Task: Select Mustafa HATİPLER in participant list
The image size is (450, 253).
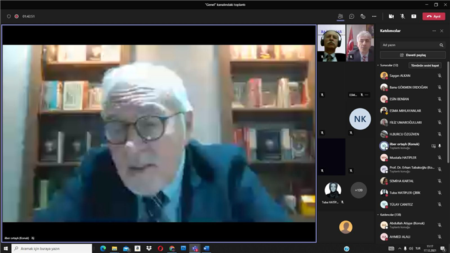Action: coord(403,157)
